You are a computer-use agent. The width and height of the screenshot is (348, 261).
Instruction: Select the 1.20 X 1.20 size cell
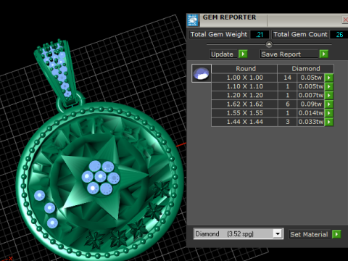[244, 95]
